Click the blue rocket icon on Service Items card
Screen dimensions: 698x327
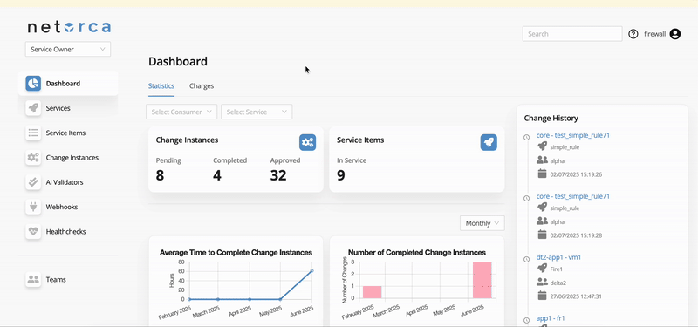[x=489, y=142]
